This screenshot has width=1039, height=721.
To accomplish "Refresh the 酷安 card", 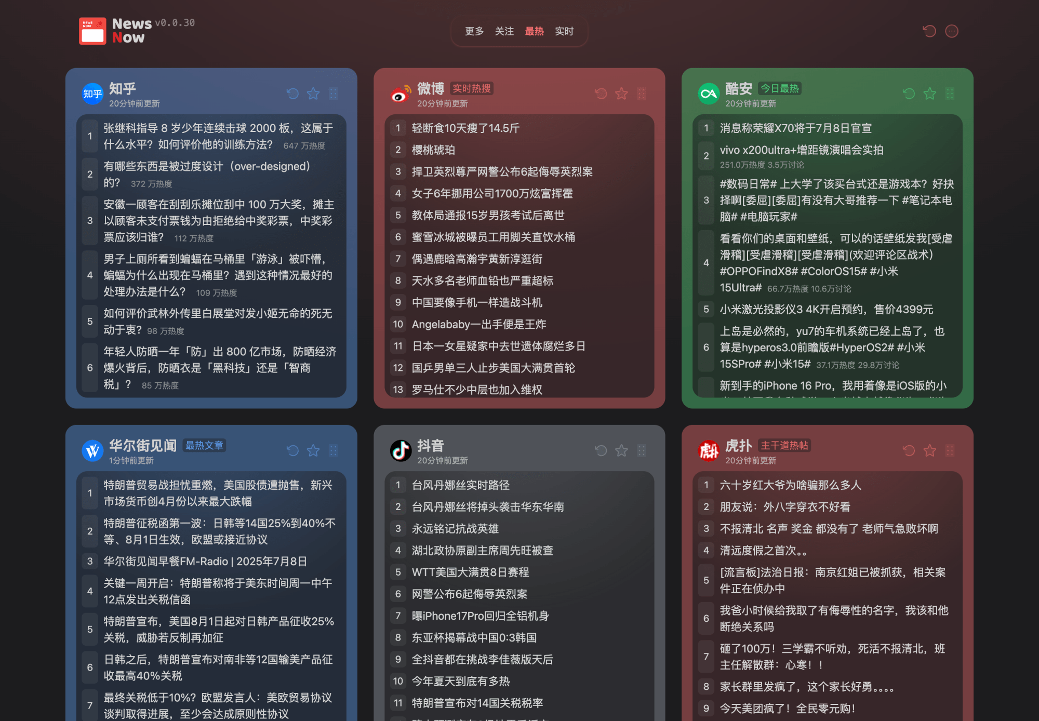I will [909, 94].
